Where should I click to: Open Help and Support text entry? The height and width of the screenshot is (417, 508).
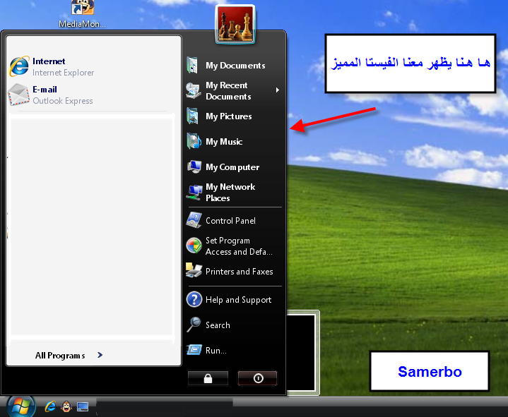[238, 300]
